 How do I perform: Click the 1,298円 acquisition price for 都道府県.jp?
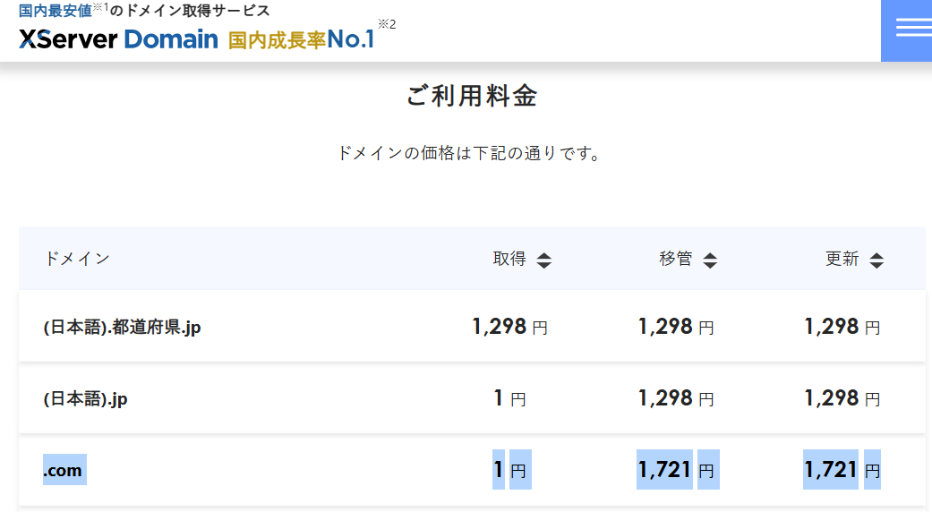pos(509,327)
